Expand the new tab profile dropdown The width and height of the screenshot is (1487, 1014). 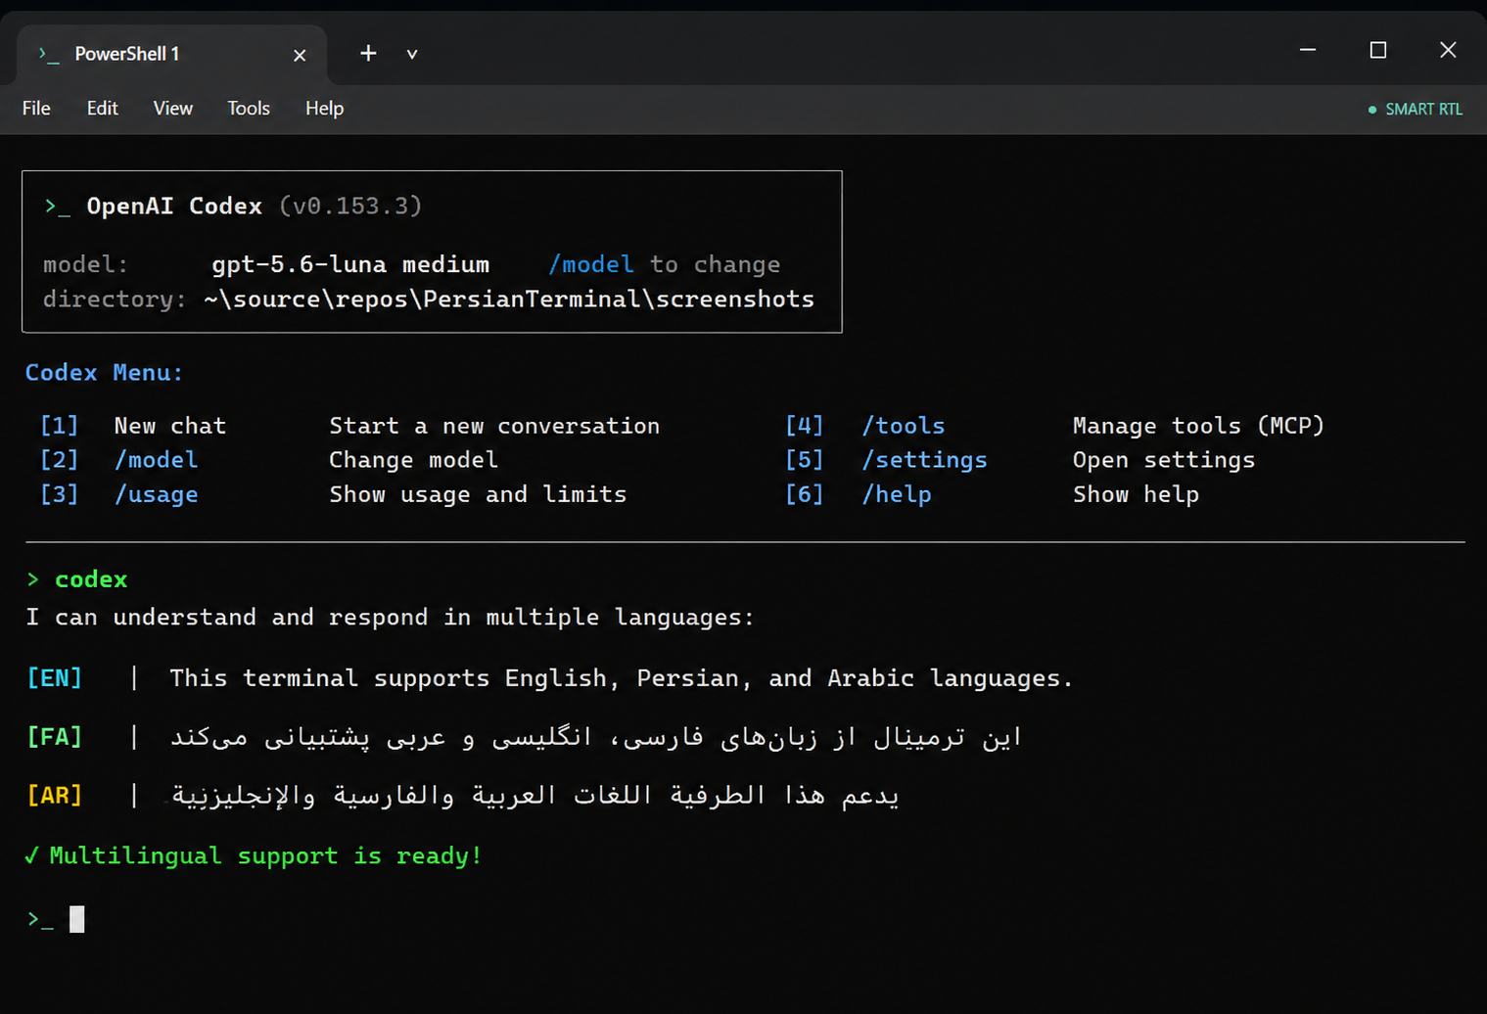pos(412,55)
